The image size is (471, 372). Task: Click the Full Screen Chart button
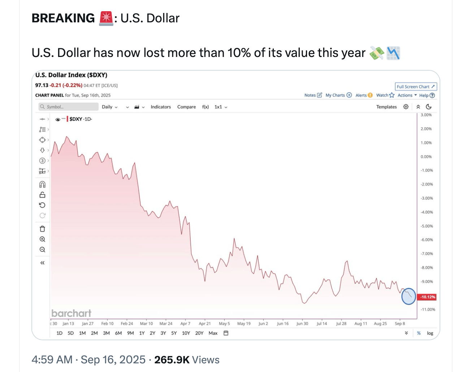pos(415,87)
